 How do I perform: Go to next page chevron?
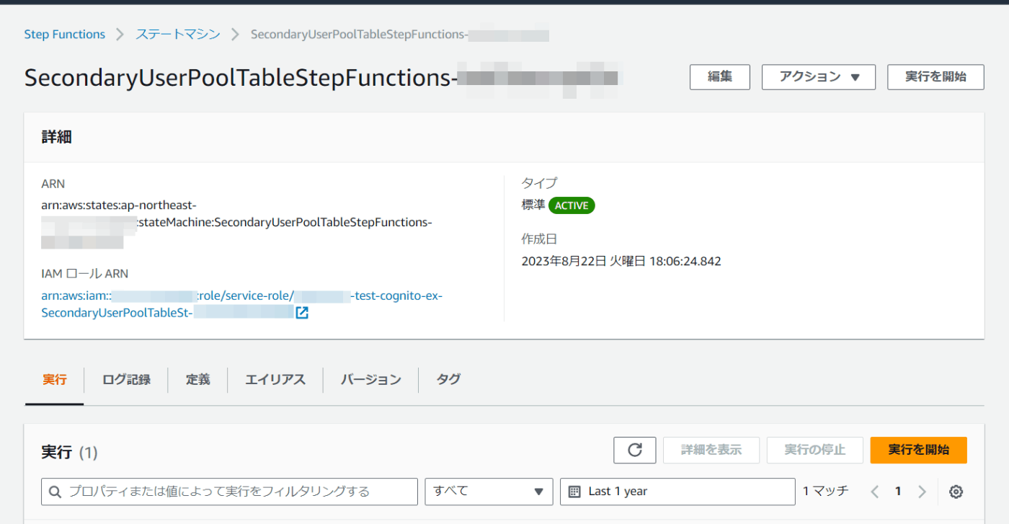tap(922, 492)
